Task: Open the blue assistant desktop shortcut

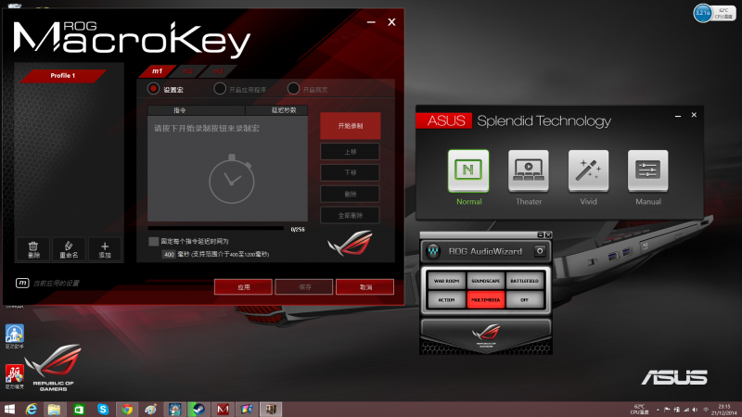Action: click(15, 336)
